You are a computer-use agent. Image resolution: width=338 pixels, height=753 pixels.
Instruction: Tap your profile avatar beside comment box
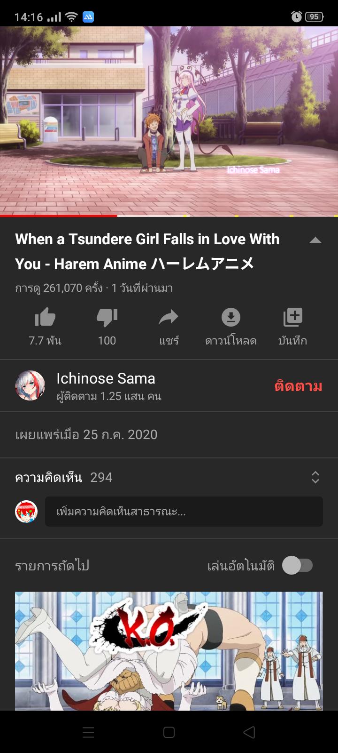tap(26, 512)
